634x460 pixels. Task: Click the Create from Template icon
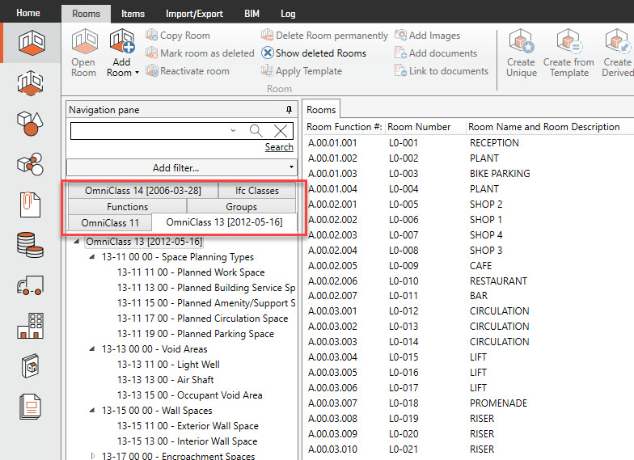tap(568, 43)
